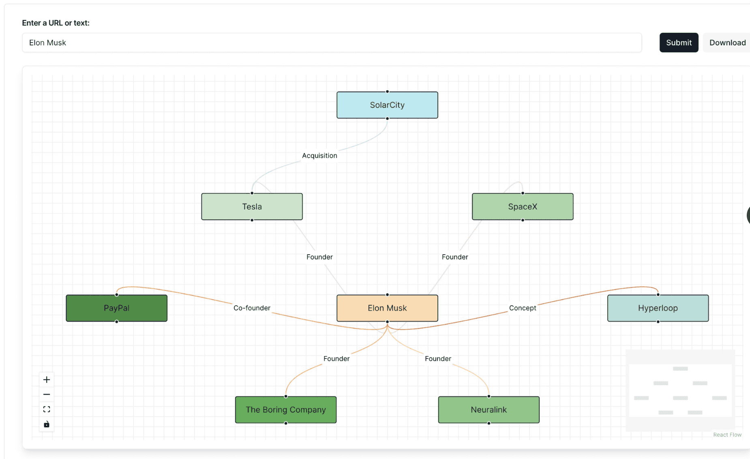
Task: Click the Submit button
Action: [x=679, y=43]
